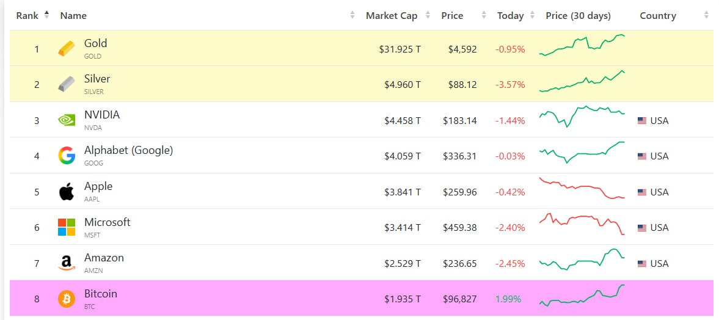Click the Silver bar icon
The image size is (719, 320).
(x=67, y=84)
